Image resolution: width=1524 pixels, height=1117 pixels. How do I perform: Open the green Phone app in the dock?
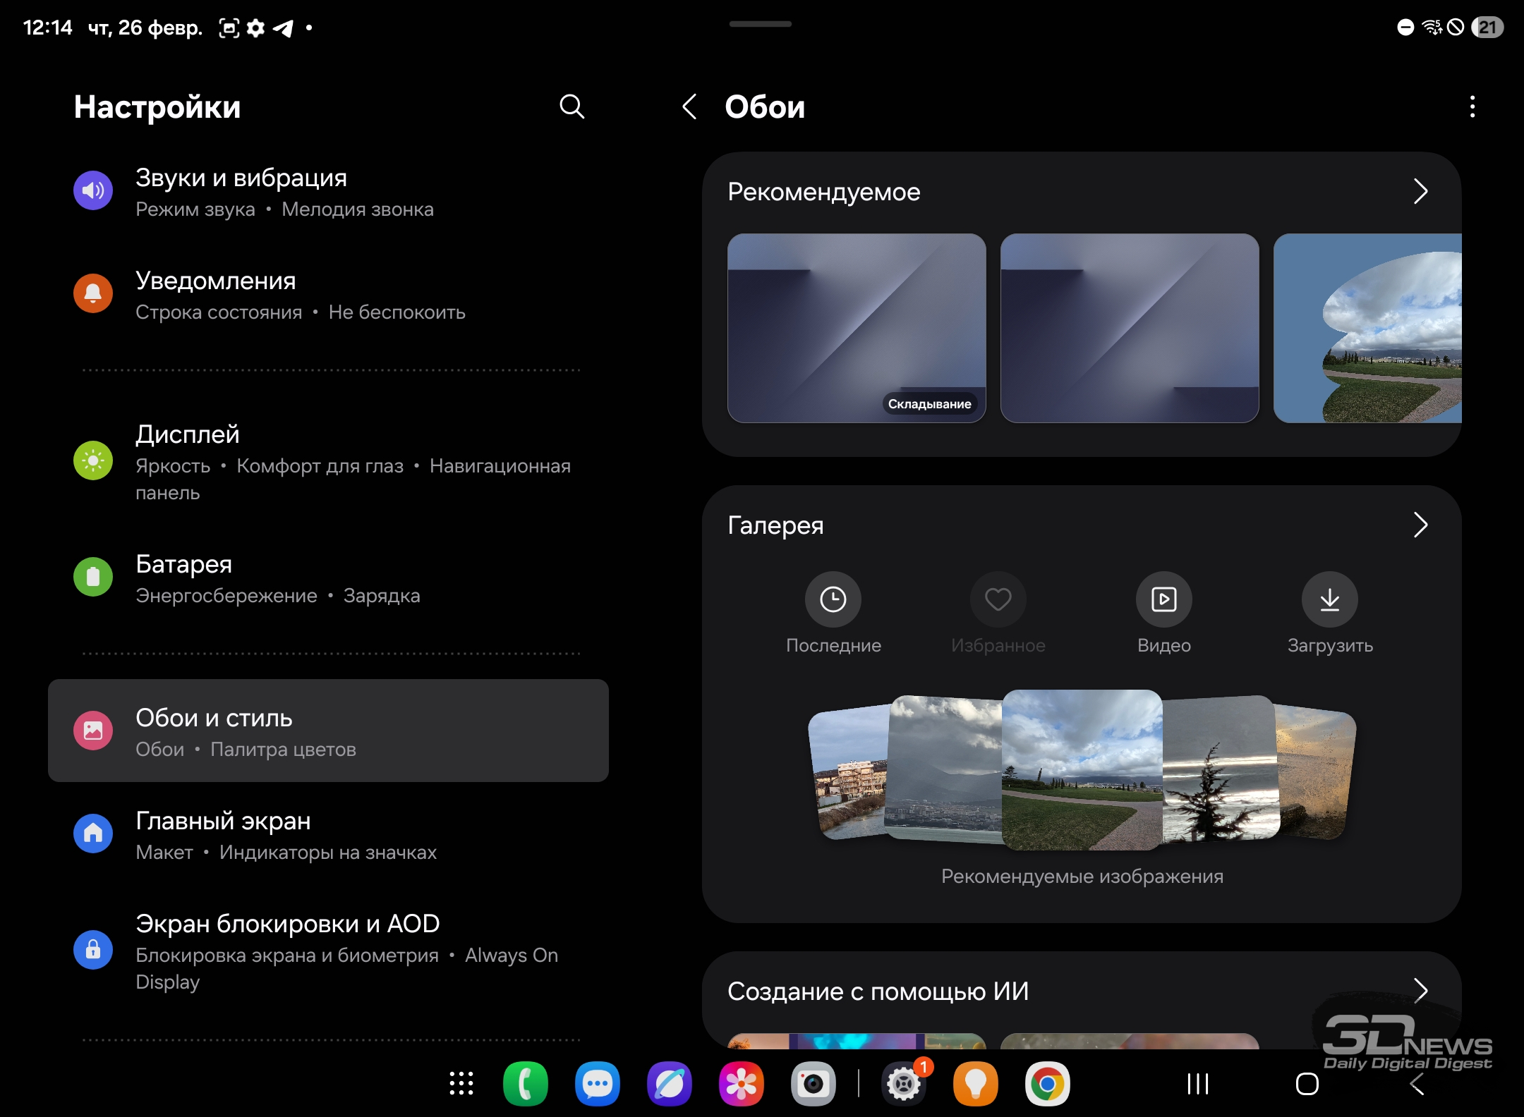(525, 1084)
